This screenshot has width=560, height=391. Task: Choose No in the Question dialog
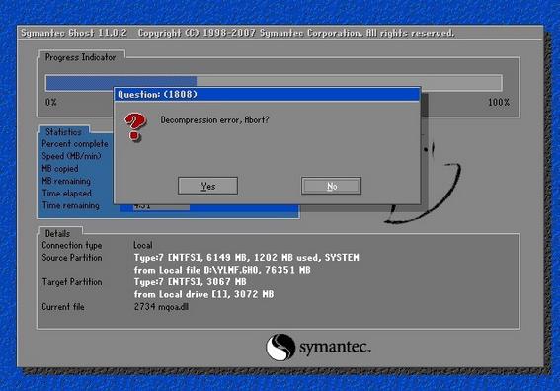click(331, 186)
